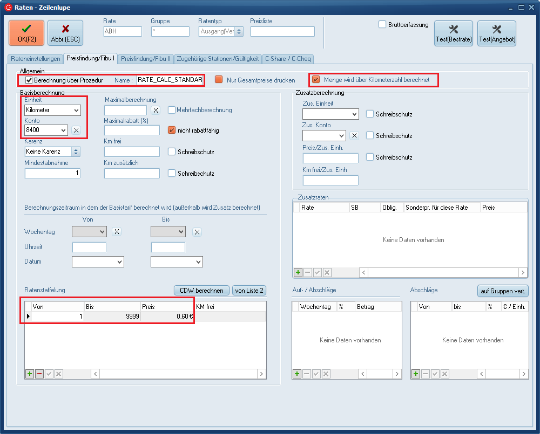Clear the Konto field with X button
Image resolution: width=540 pixels, height=434 pixels.
pos(77,130)
